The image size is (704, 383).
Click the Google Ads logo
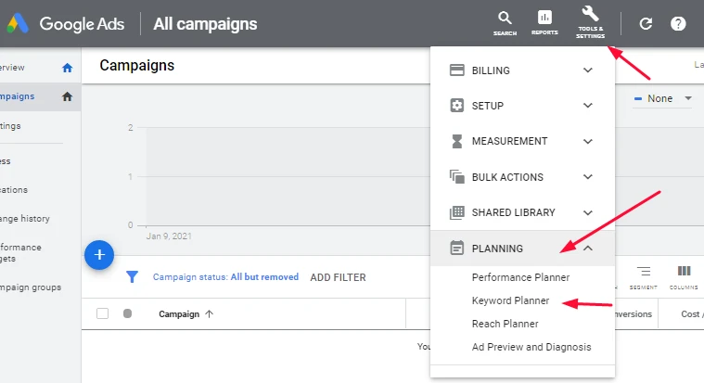(x=18, y=24)
